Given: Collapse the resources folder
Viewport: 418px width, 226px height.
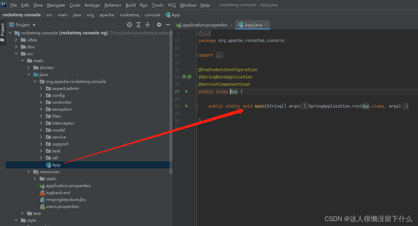Looking at the screenshot, I should (29, 172).
